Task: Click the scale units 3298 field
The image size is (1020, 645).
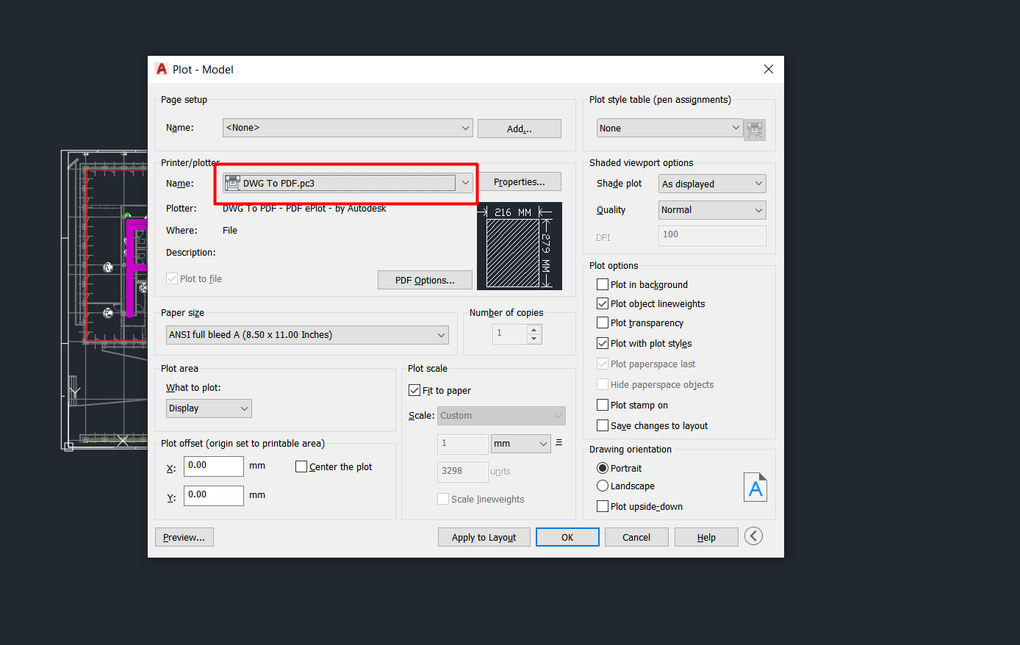Action: 463,472
